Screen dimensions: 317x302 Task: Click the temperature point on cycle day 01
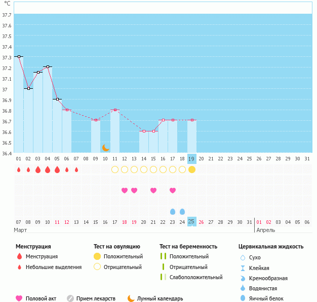click(x=19, y=56)
